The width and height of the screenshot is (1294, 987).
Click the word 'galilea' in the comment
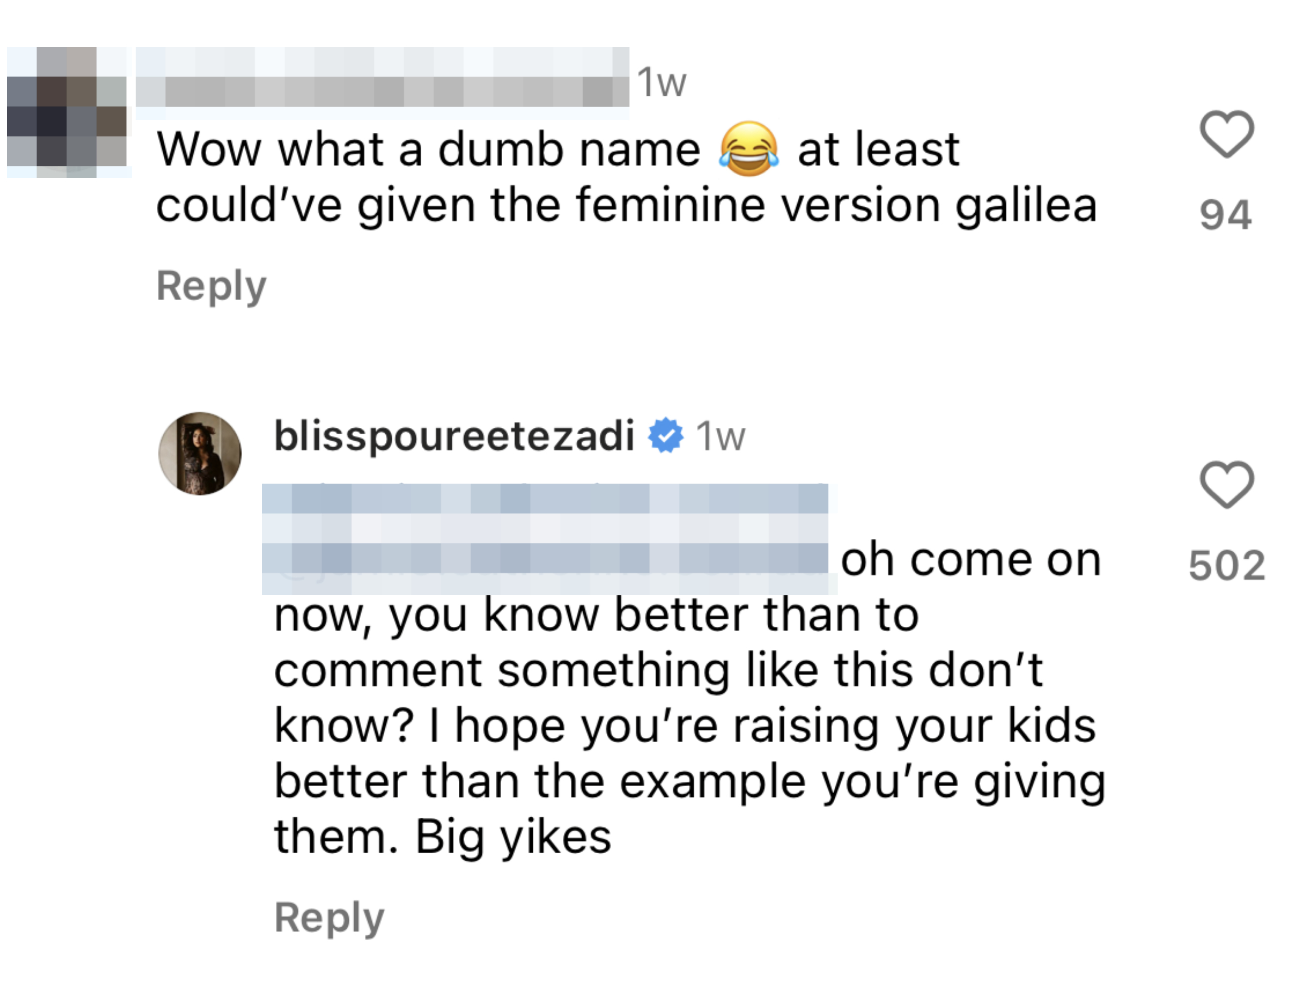1026,206
